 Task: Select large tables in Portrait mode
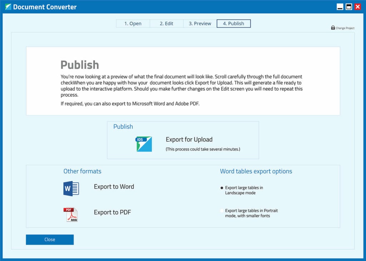222,211
